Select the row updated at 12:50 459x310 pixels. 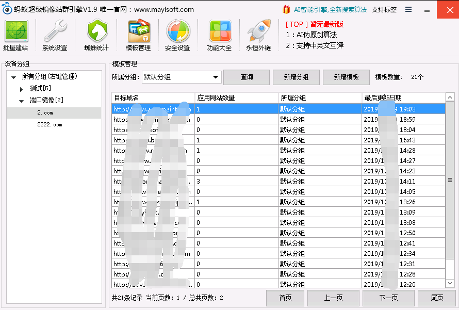click(278, 233)
